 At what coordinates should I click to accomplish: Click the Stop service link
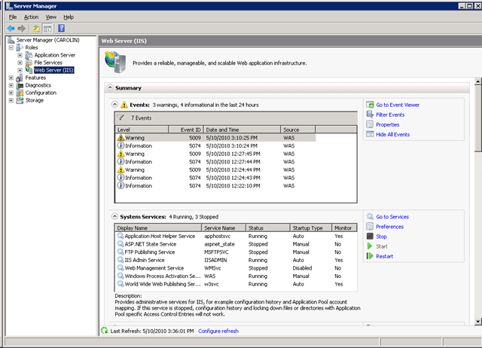point(382,237)
